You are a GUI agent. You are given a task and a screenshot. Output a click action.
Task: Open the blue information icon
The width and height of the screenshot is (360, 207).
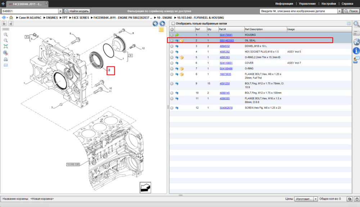point(356,51)
